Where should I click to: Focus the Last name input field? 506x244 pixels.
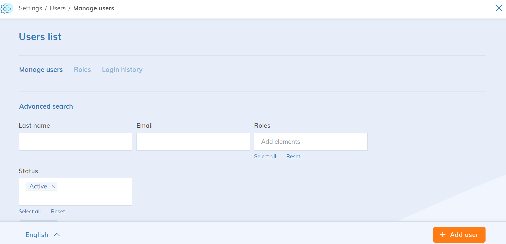(x=76, y=142)
